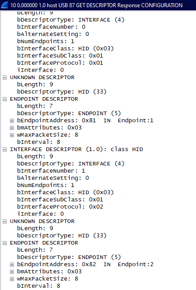Expand the first bmAttributes 0x03 field
This screenshot has height=290, width=196.
[x=12, y=128]
